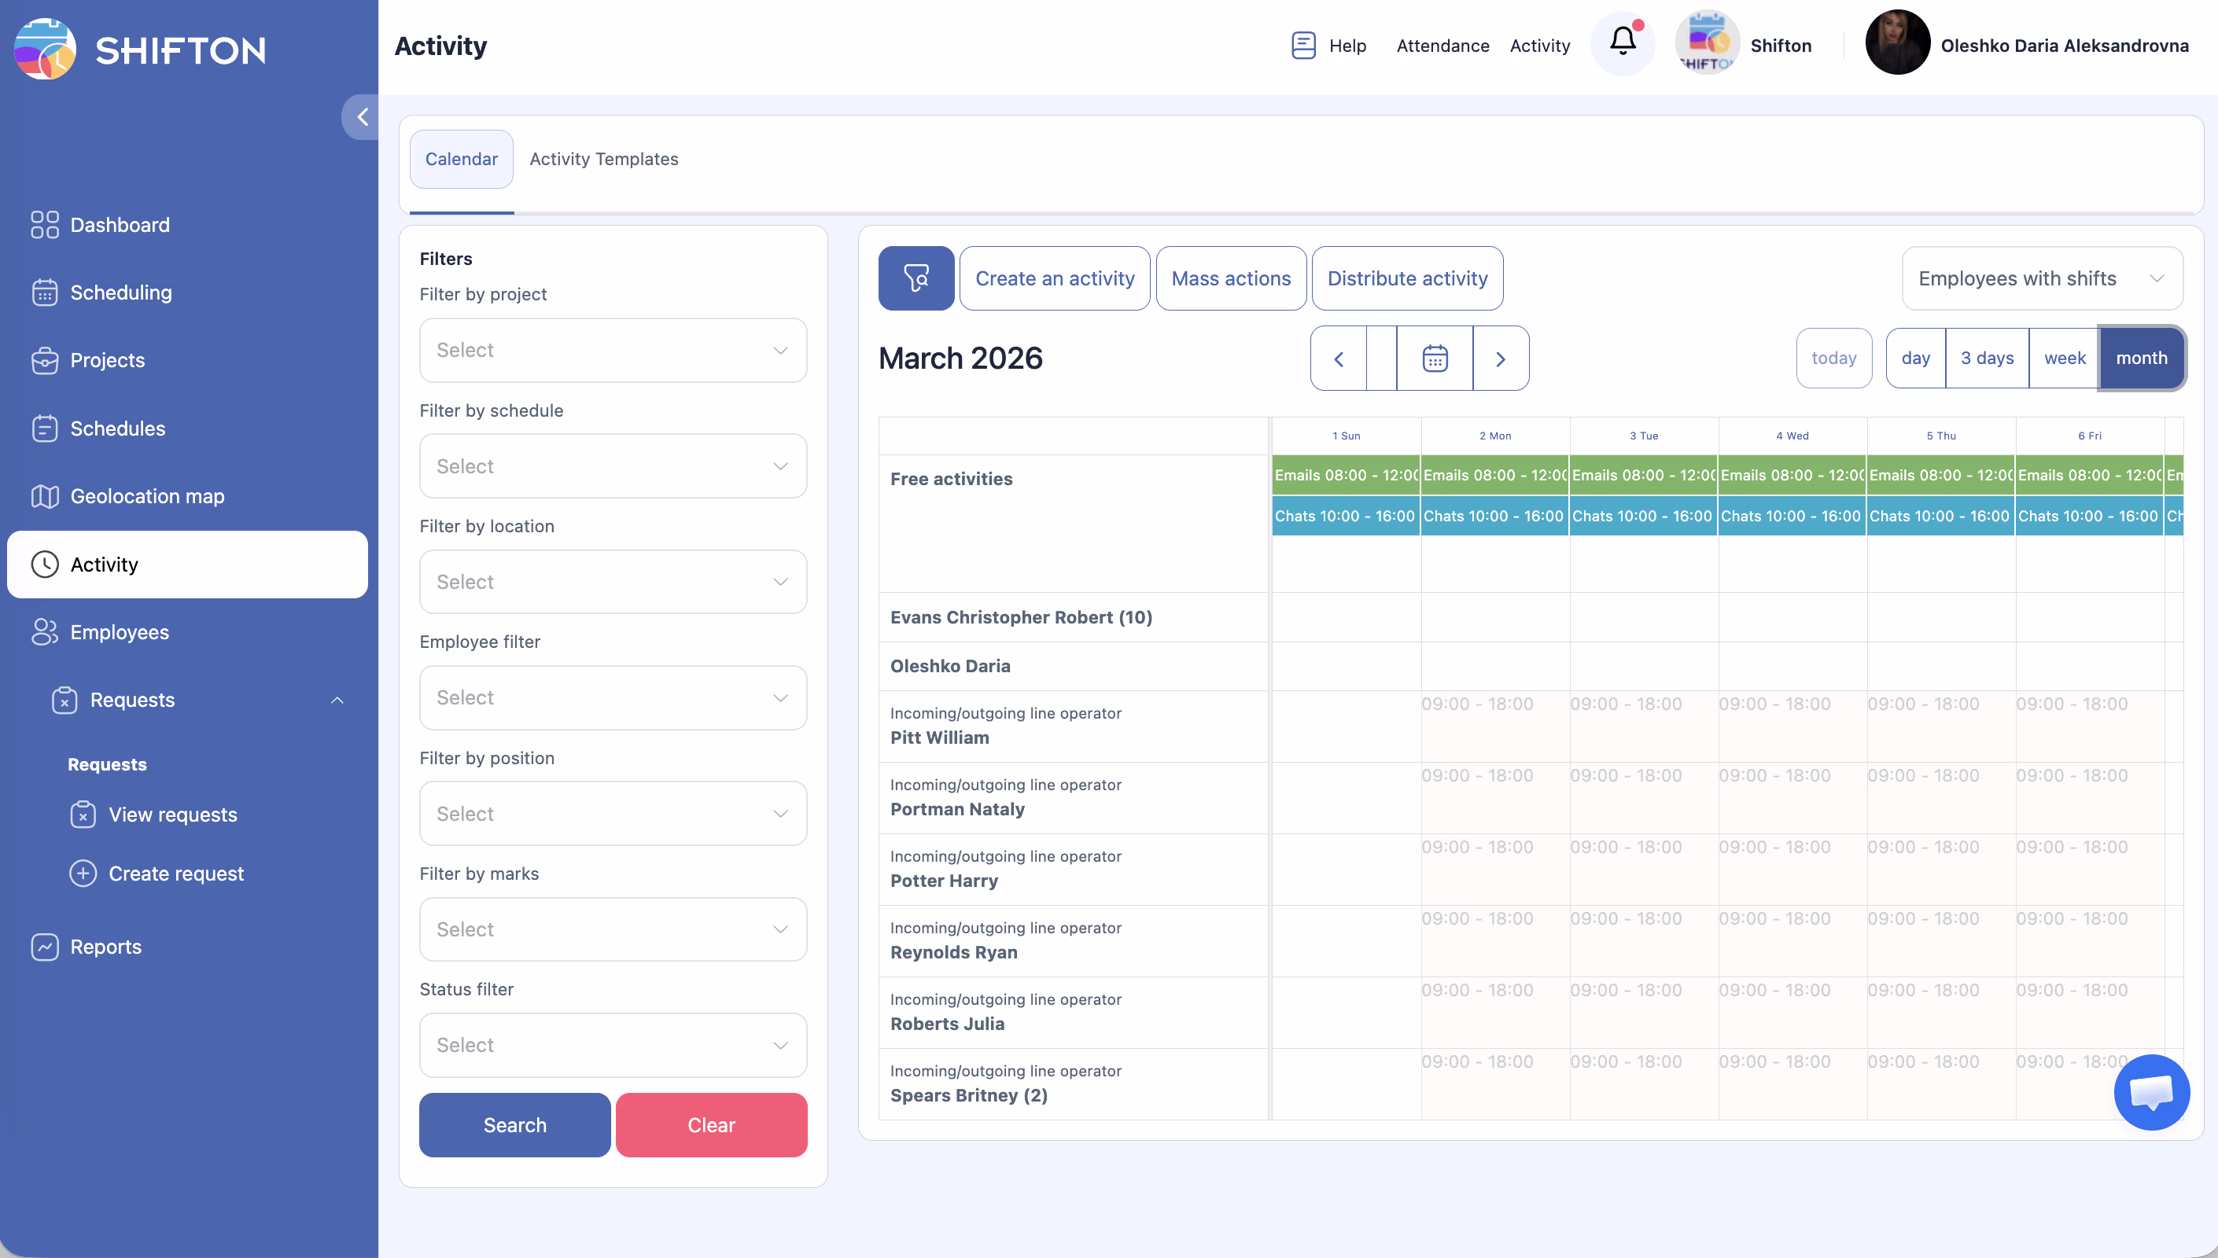The height and width of the screenshot is (1258, 2218).
Task: Open Filter by project dropdown
Action: pyautogui.click(x=613, y=350)
